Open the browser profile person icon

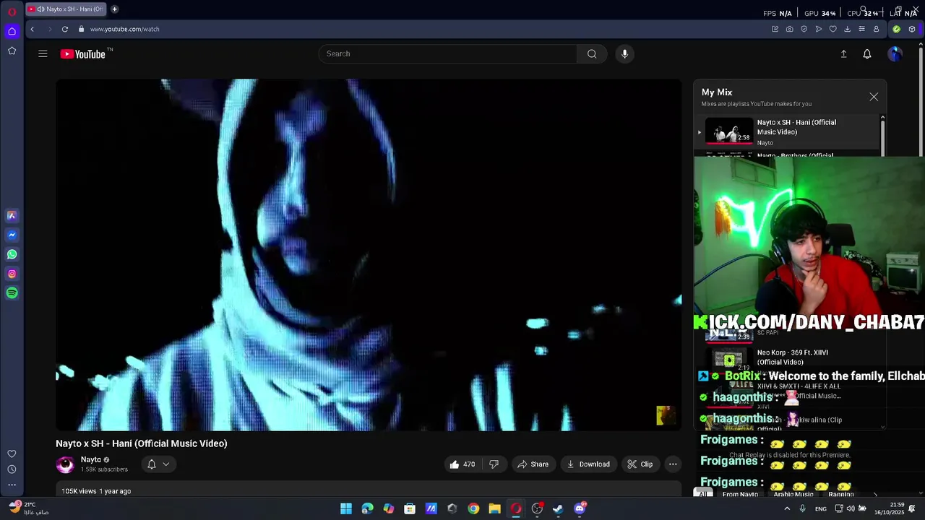pyautogui.click(x=877, y=29)
